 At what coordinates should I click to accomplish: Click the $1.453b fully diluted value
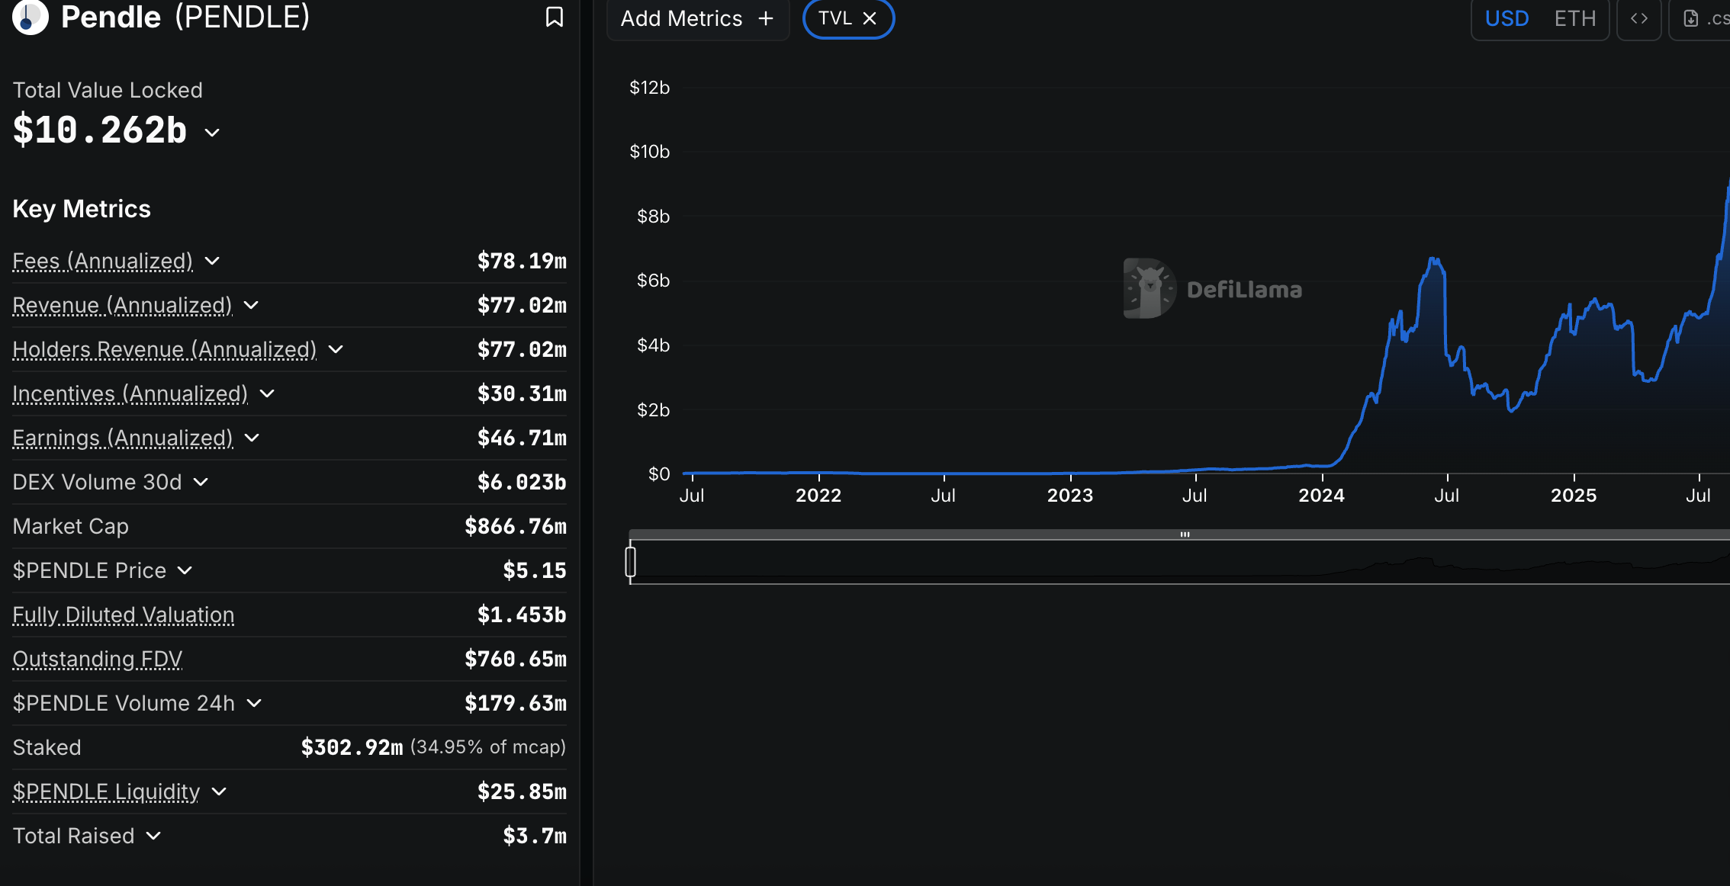(x=522, y=615)
